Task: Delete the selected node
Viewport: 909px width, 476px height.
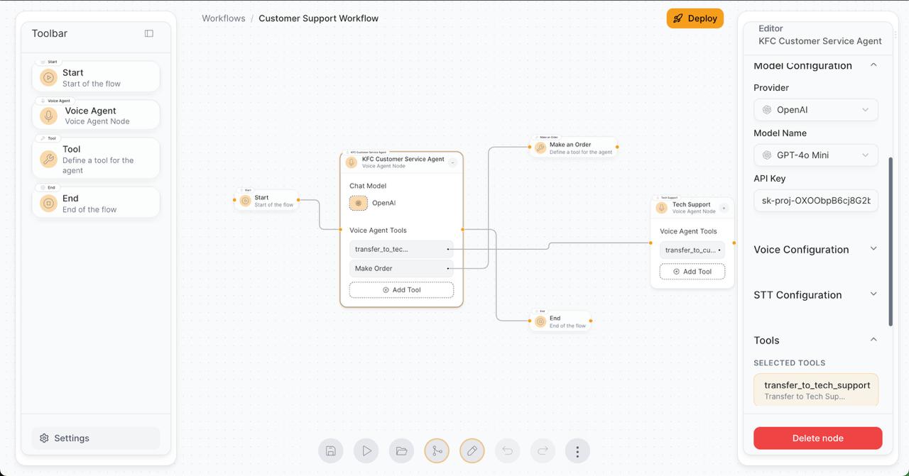Action: click(817, 438)
